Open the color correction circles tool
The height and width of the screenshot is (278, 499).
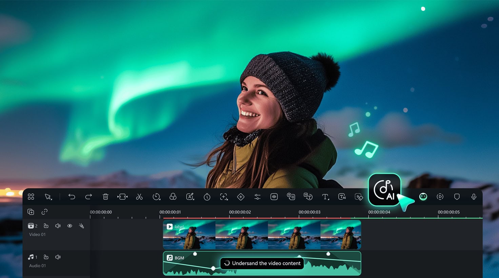click(x=173, y=197)
